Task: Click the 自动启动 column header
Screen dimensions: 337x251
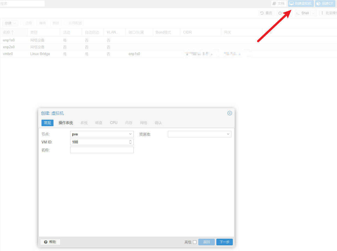Action: point(93,32)
